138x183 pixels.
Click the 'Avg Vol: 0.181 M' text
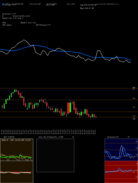88,5
